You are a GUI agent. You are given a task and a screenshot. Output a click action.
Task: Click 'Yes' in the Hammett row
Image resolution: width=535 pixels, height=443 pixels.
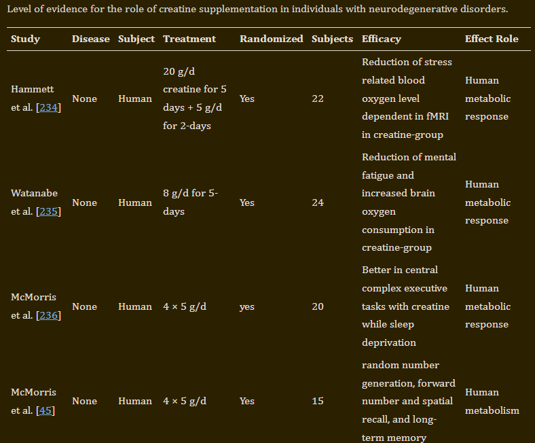coord(247,99)
